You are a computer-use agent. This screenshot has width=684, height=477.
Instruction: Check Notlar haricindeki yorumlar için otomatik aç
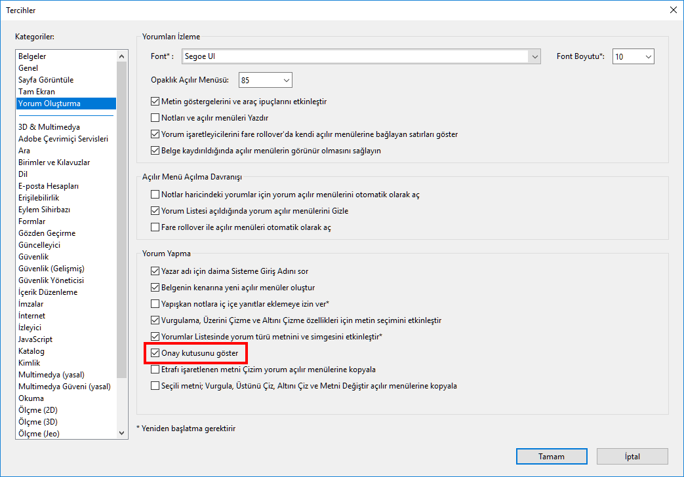155,195
